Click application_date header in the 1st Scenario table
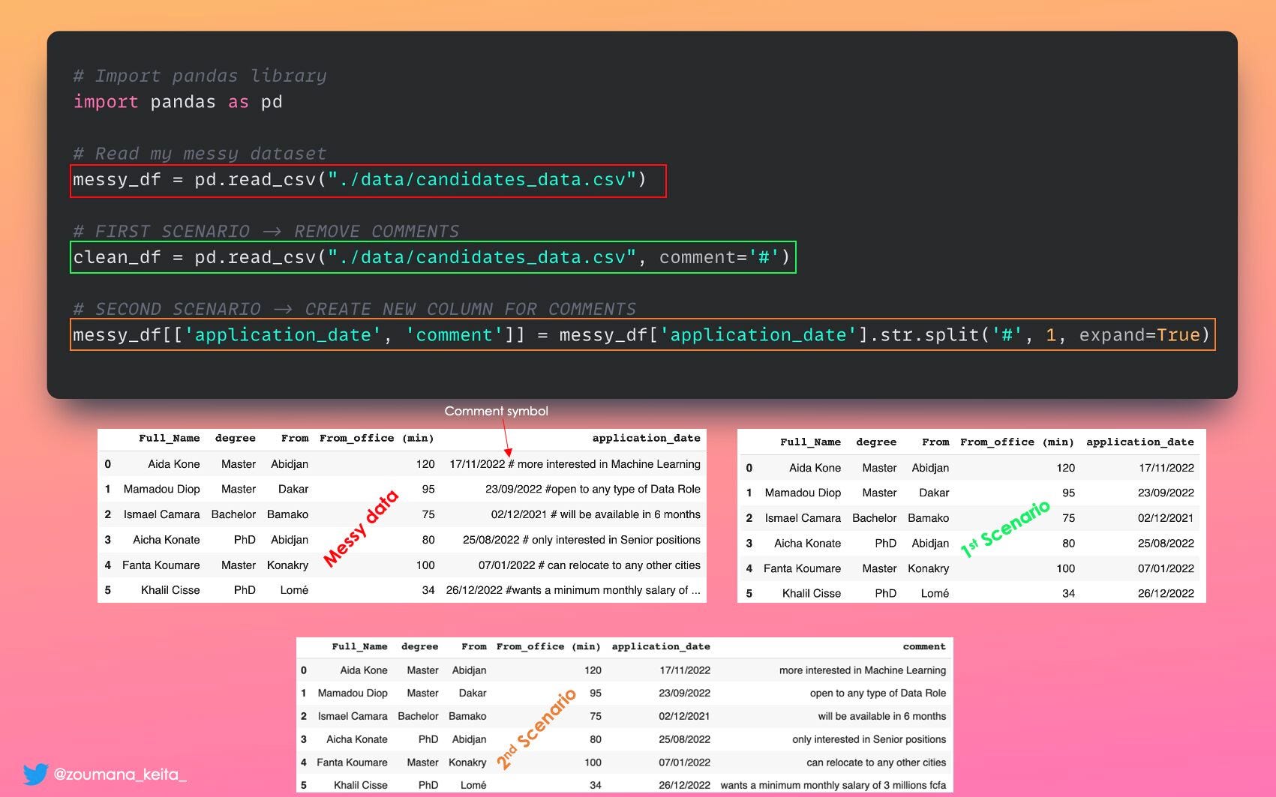 point(1140,442)
